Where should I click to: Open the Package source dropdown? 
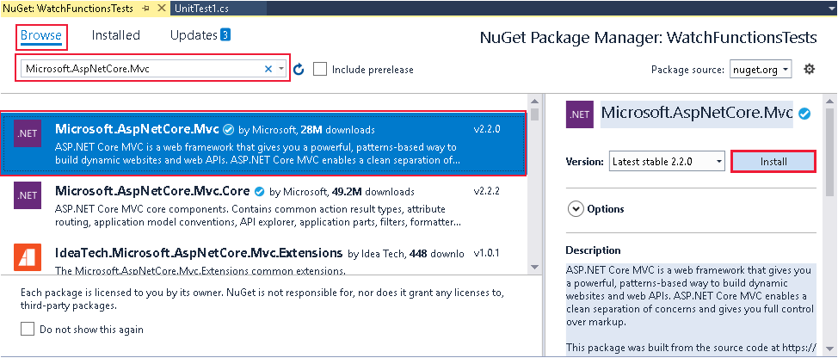pos(761,69)
